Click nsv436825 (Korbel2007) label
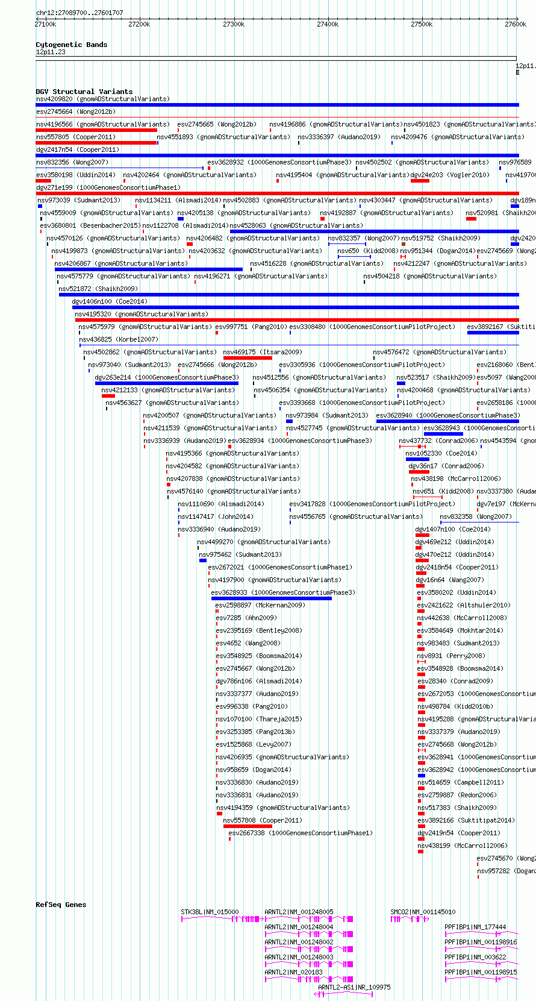The height and width of the screenshot is (1001, 536). click(x=119, y=339)
